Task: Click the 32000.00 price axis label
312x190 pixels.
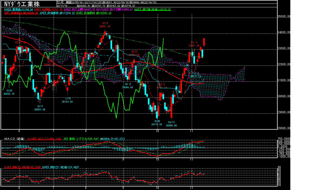Action: pos(284,64)
